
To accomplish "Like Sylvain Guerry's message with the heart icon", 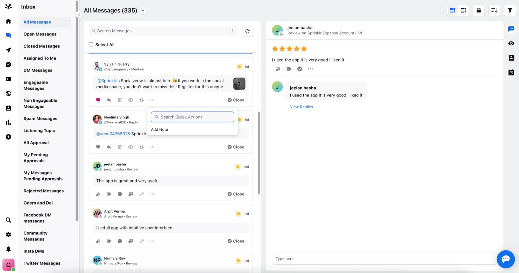I will click(x=98, y=100).
